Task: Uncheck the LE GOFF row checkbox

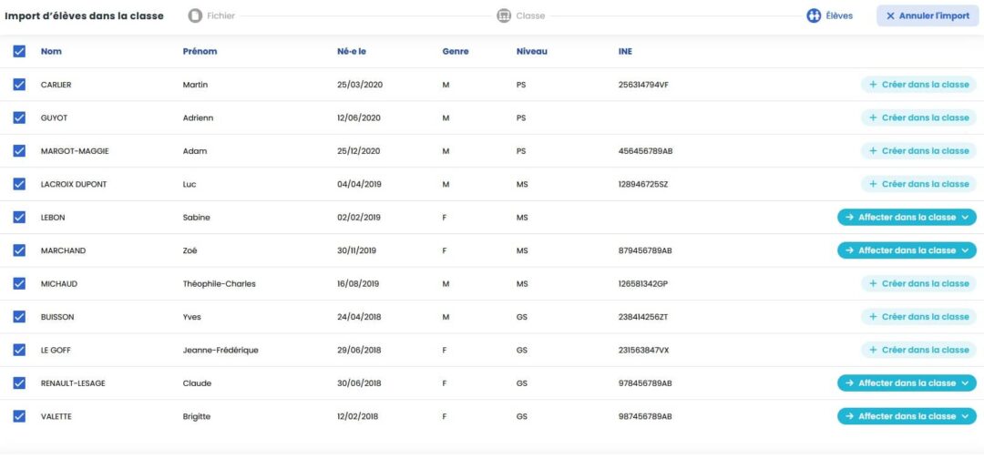Action: coord(19,350)
